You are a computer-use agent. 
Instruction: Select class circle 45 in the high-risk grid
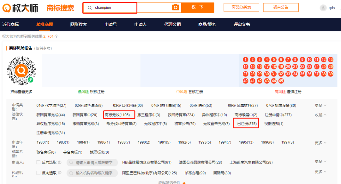[281, 81]
